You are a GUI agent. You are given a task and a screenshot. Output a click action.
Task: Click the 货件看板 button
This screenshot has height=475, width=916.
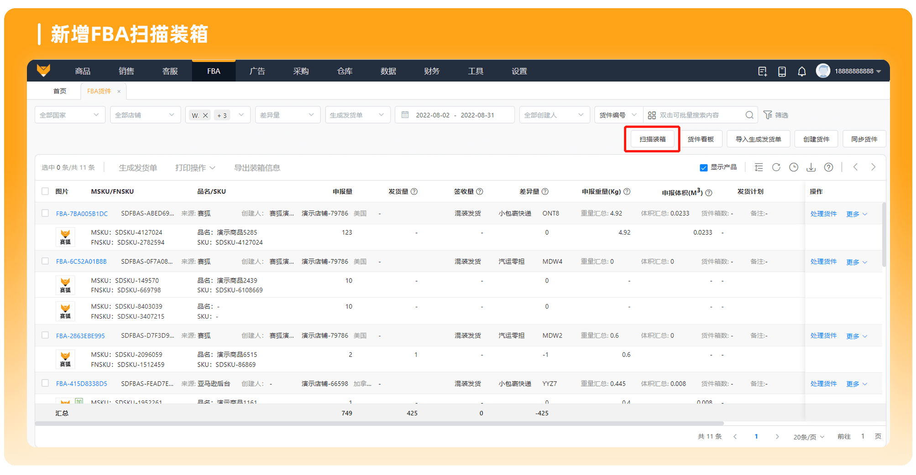[x=701, y=139]
